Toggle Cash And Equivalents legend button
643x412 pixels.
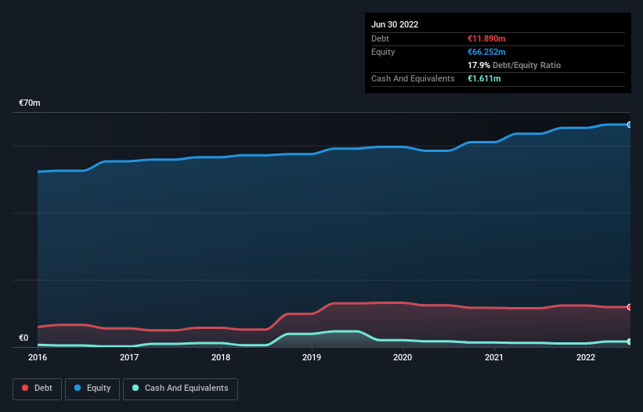point(180,389)
